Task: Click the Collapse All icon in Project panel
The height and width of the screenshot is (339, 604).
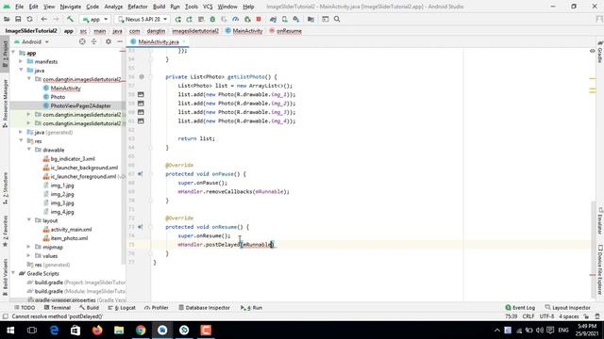Action: (93, 41)
